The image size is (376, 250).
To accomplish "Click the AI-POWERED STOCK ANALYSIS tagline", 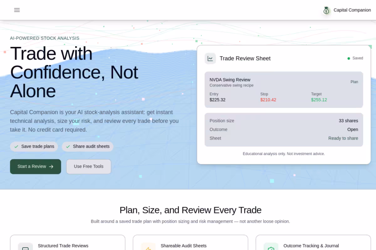I will click(45, 38).
